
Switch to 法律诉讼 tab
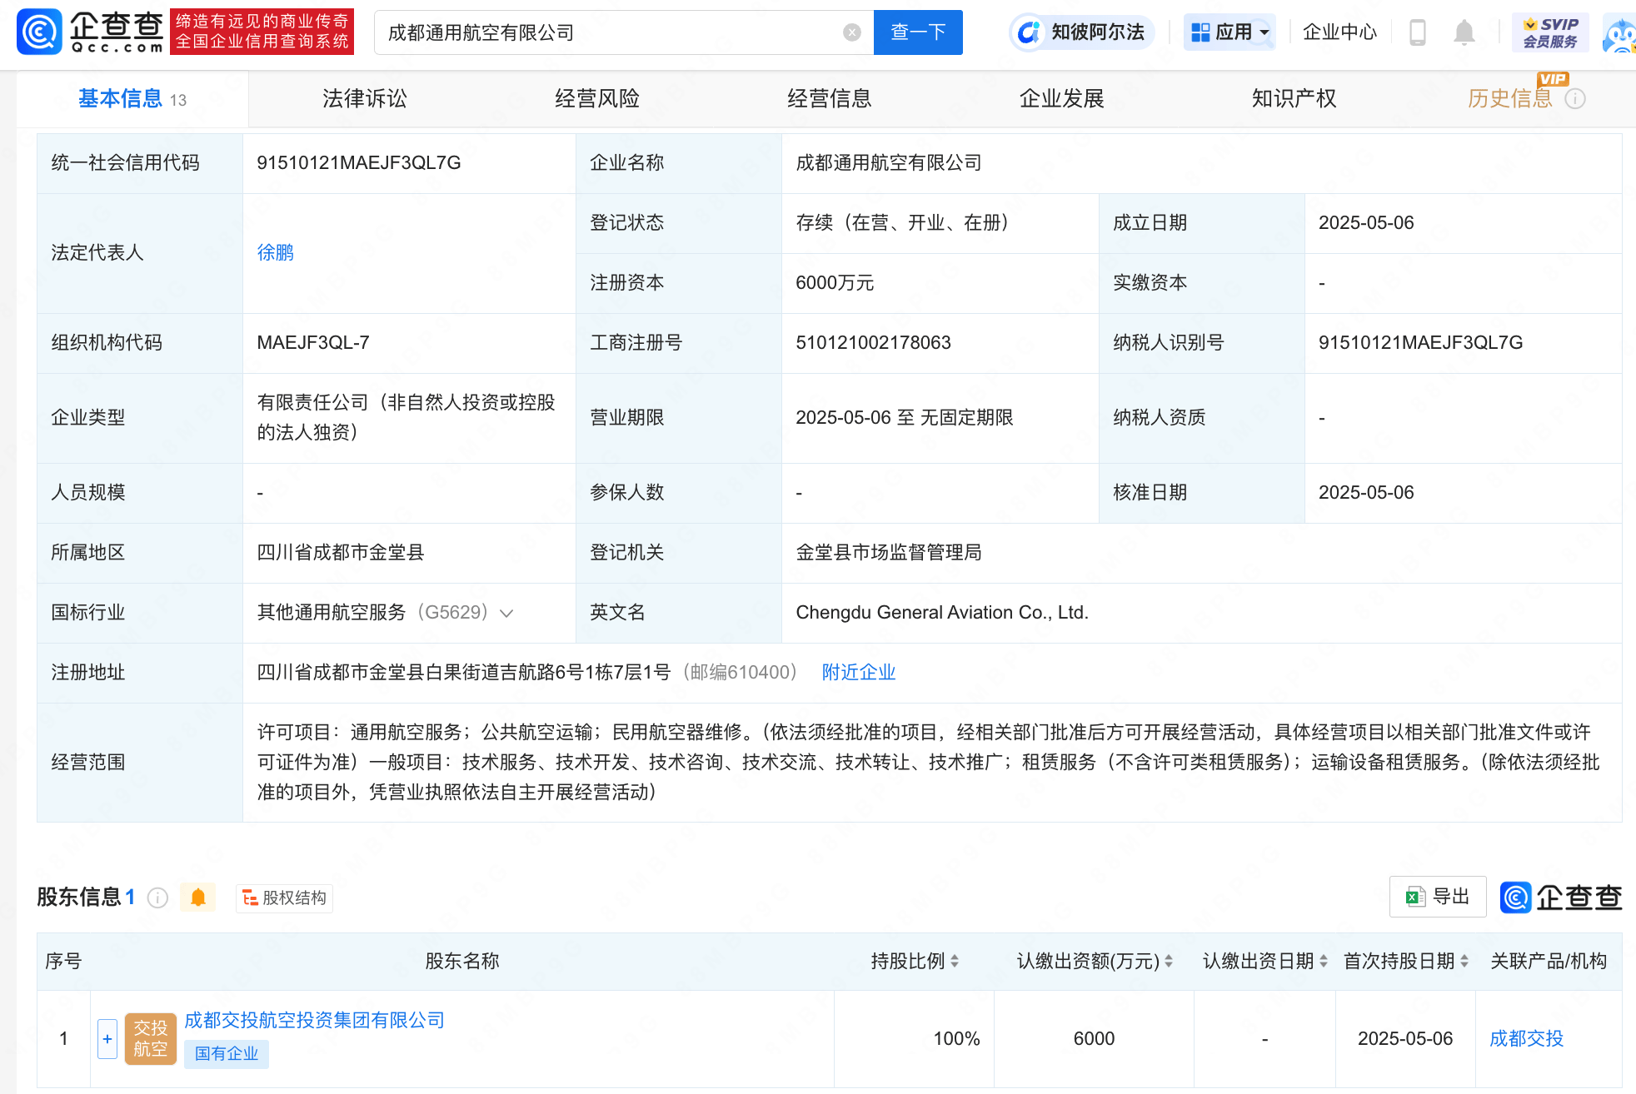[x=364, y=99]
